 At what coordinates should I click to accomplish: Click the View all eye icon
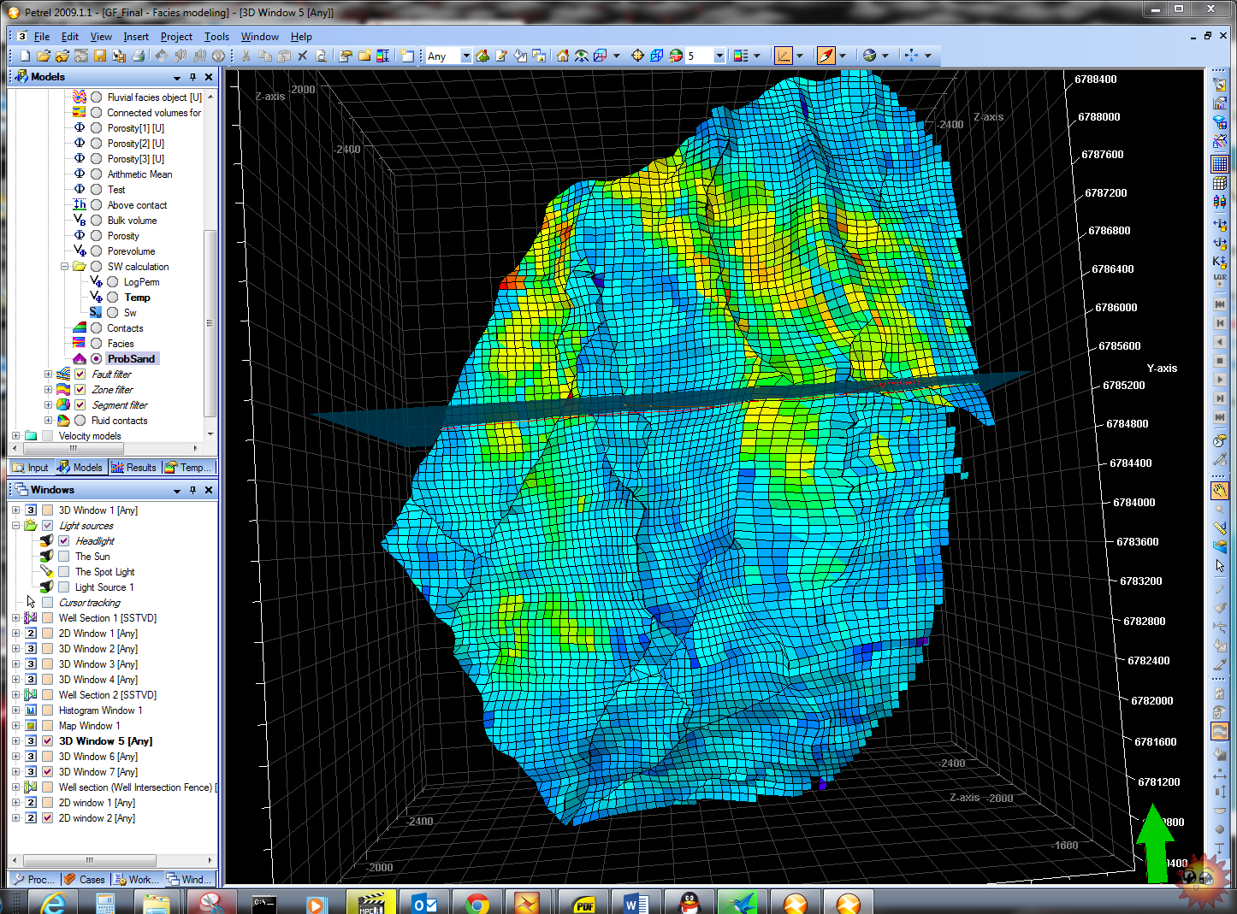[x=581, y=56]
